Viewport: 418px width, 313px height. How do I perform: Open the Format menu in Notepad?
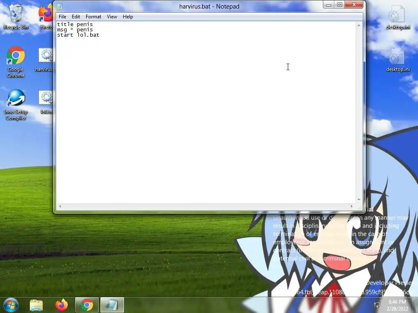pos(93,16)
